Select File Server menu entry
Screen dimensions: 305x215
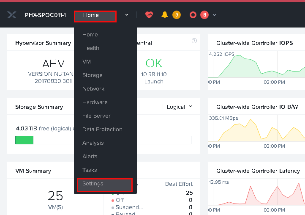pyautogui.click(x=96, y=116)
